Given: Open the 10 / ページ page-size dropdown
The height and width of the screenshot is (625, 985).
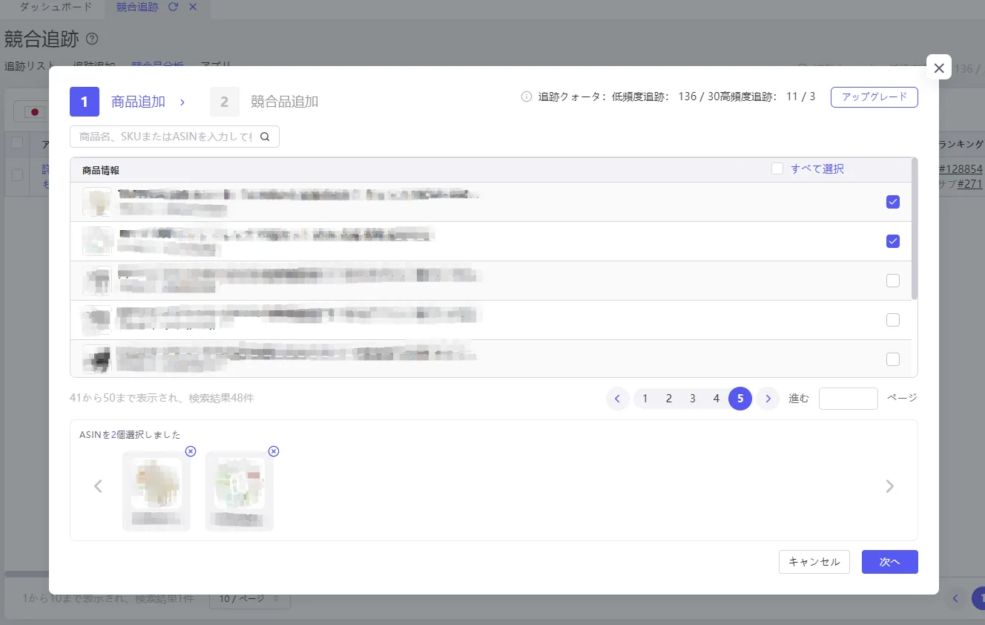Looking at the screenshot, I should (x=250, y=598).
